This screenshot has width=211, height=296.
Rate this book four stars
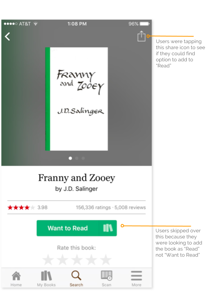[x=92, y=260]
